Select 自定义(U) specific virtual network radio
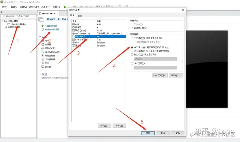 pyautogui.click(x=132, y=54)
